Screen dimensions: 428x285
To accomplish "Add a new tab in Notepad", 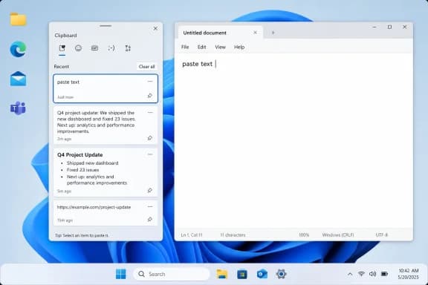I will point(273,33).
